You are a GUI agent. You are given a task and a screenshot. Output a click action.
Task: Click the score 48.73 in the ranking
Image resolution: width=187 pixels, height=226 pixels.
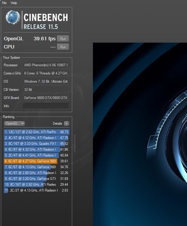[64, 132]
